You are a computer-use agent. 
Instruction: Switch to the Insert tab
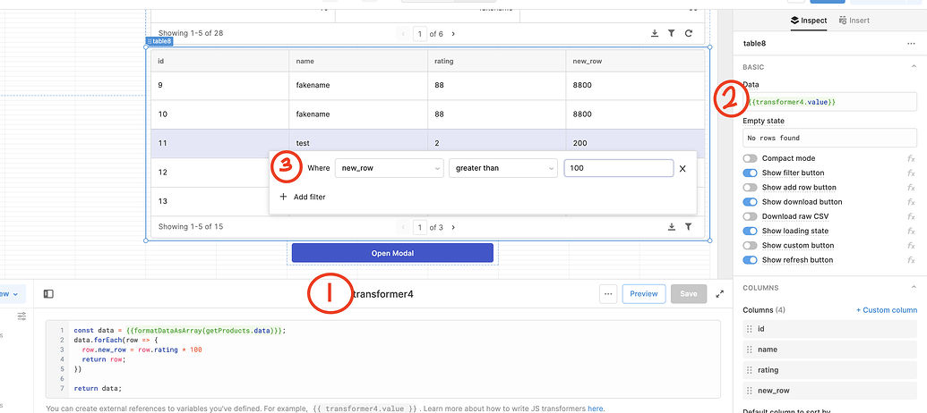click(854, 21)
